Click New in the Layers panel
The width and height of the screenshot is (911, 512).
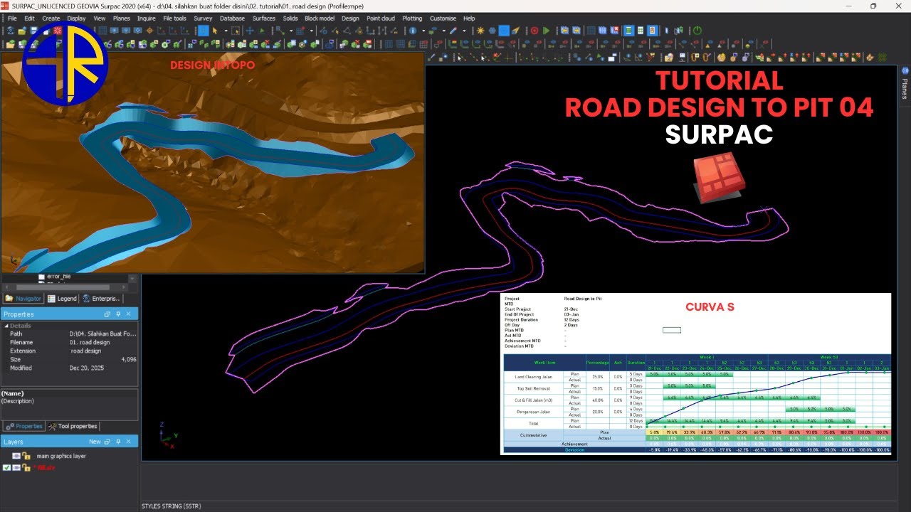click(95, 442)
